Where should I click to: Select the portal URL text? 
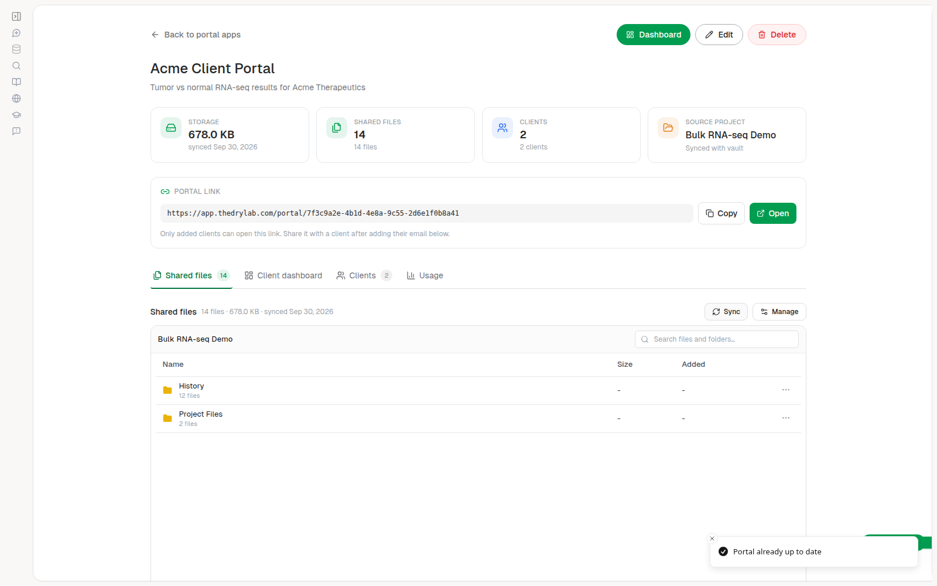coord(313,213)
